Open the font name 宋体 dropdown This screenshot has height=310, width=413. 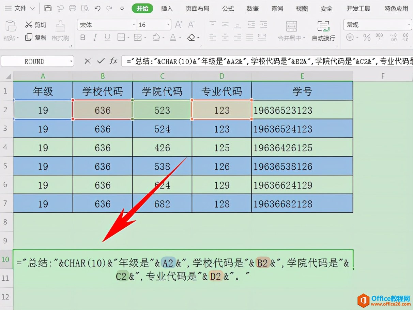[x=134, y=25]
